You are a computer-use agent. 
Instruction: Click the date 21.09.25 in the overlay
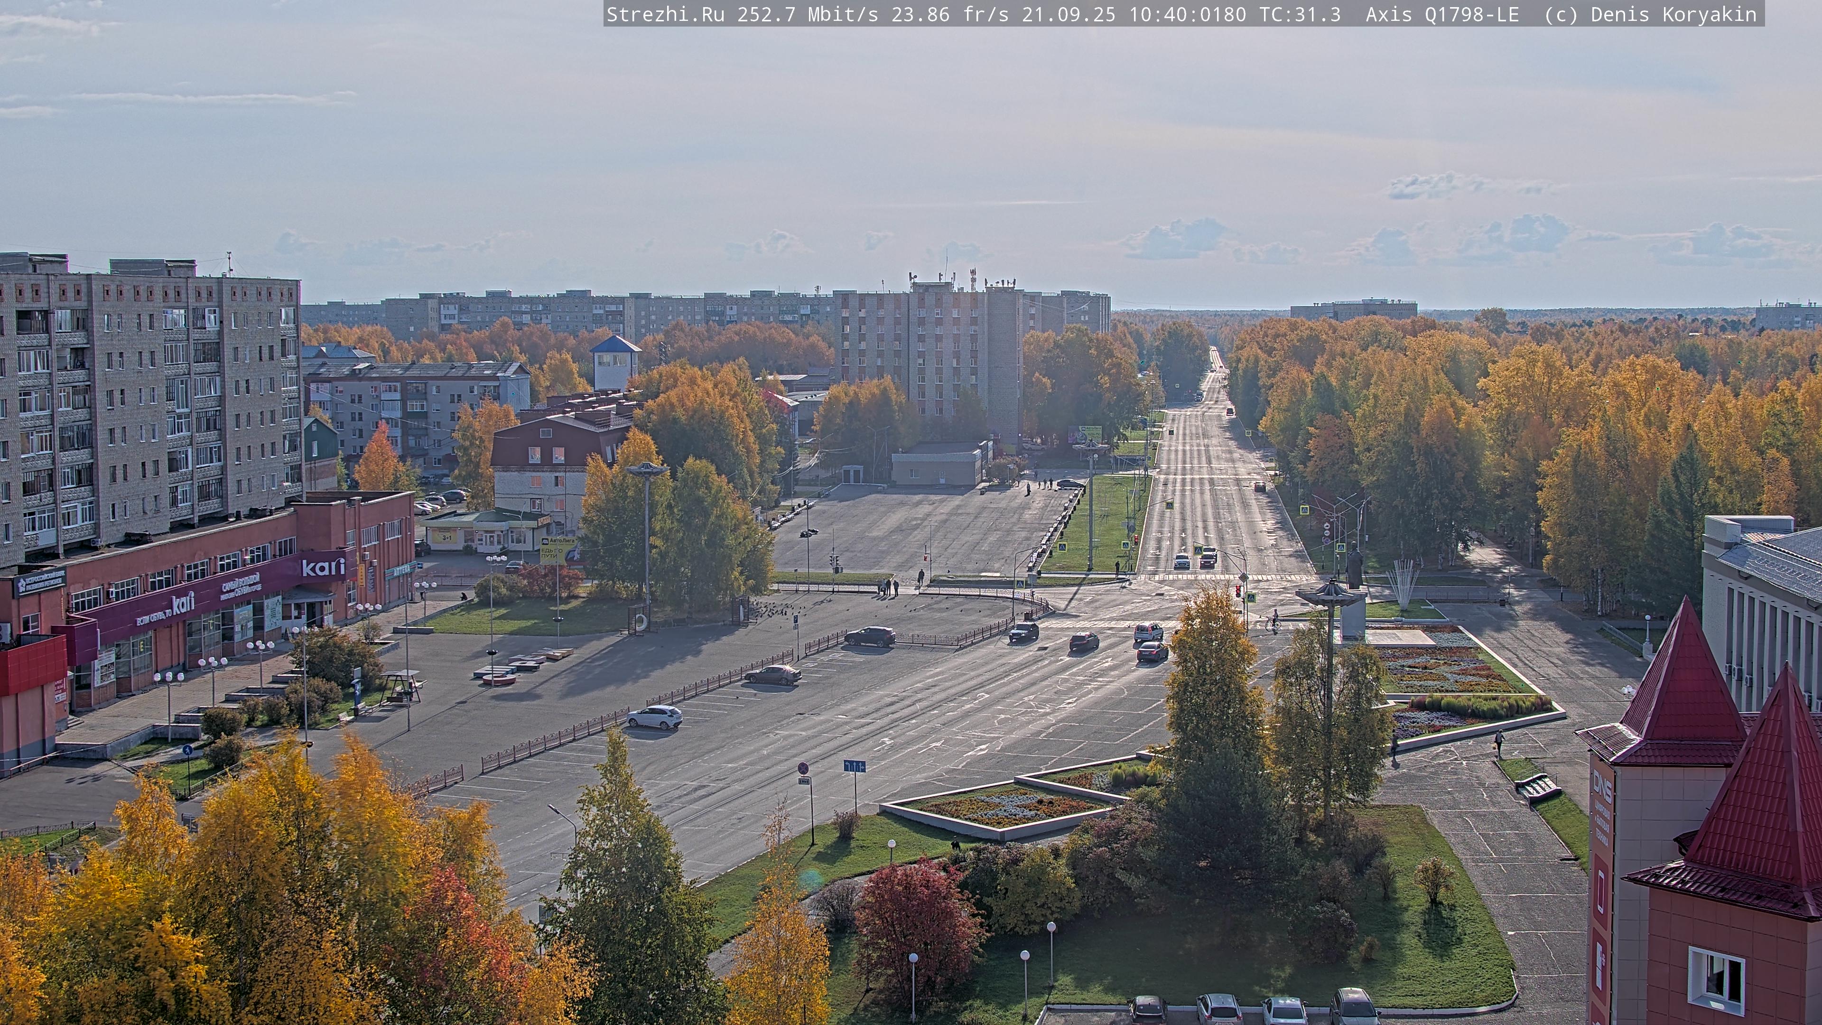tap(1068, 14)
